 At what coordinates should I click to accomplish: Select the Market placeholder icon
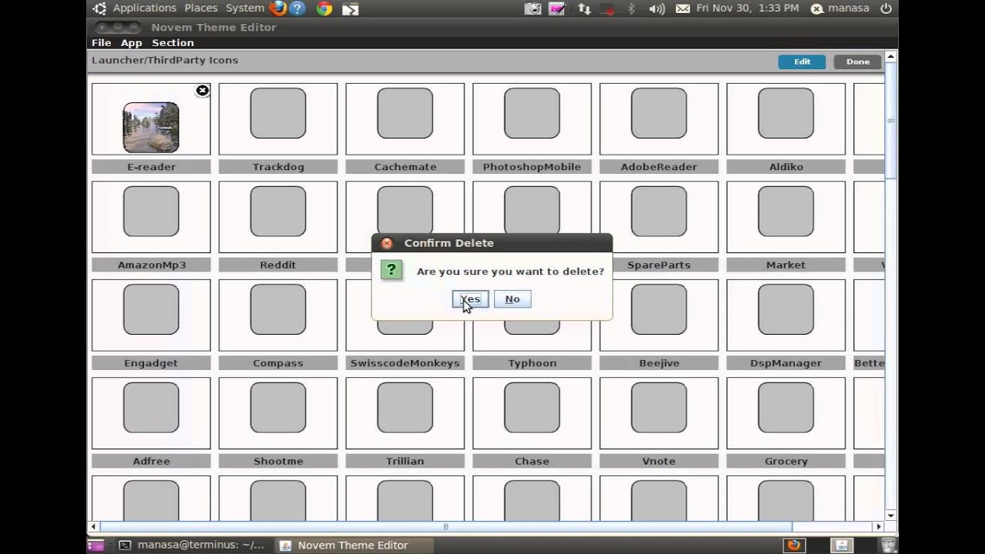pos(786,211)
